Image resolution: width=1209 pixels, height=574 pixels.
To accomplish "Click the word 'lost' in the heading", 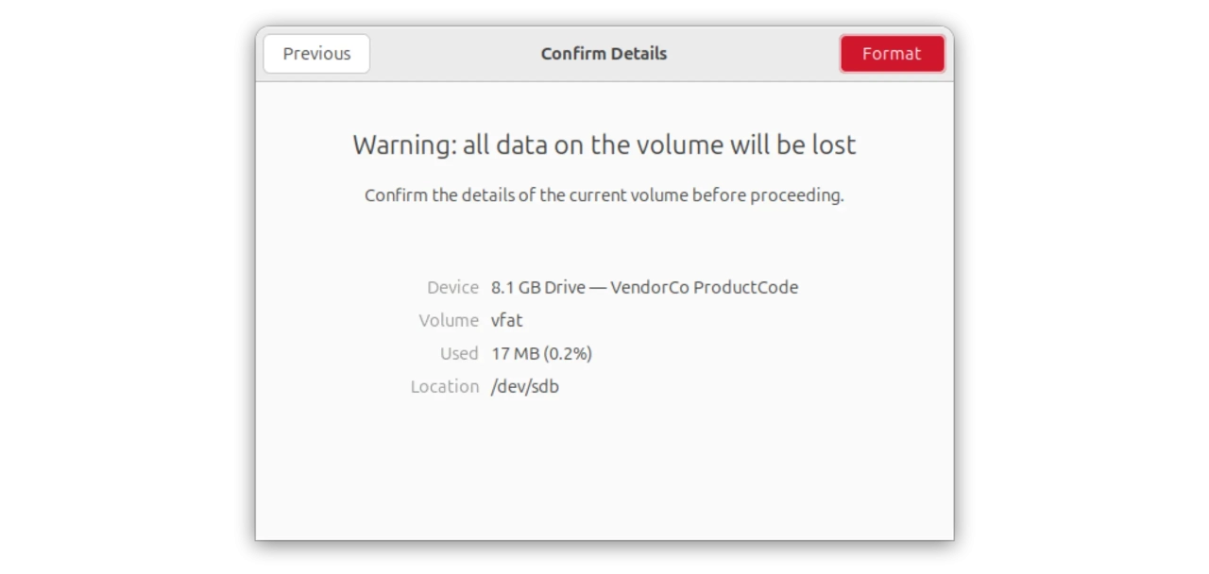I will [833, 144].
